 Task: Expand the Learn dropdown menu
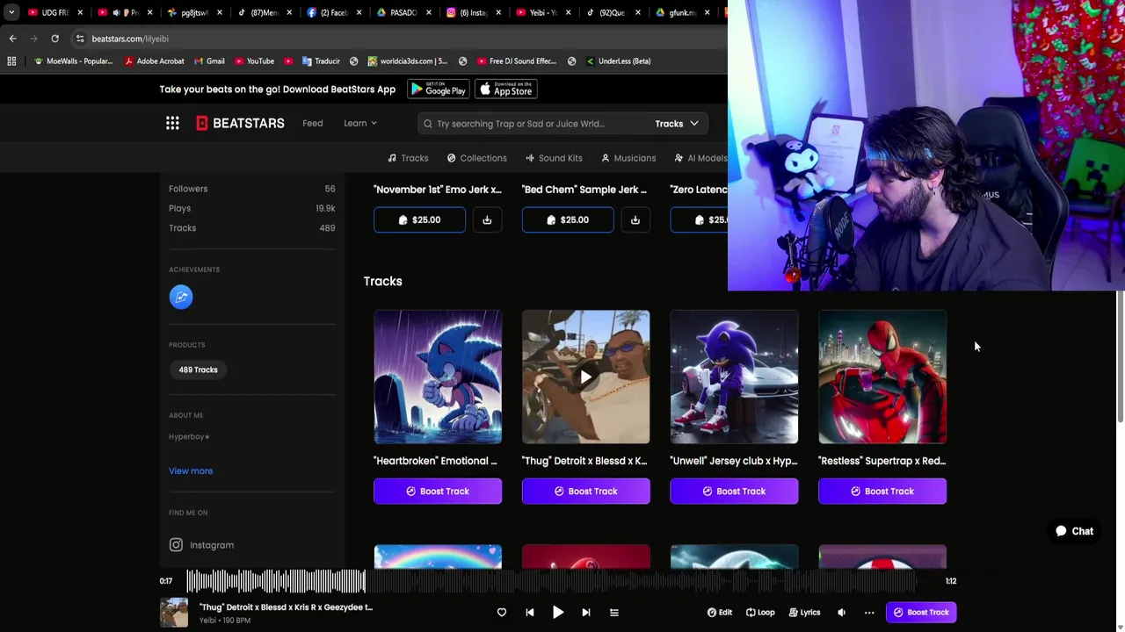pyautogui.click(x=359, y=123)
